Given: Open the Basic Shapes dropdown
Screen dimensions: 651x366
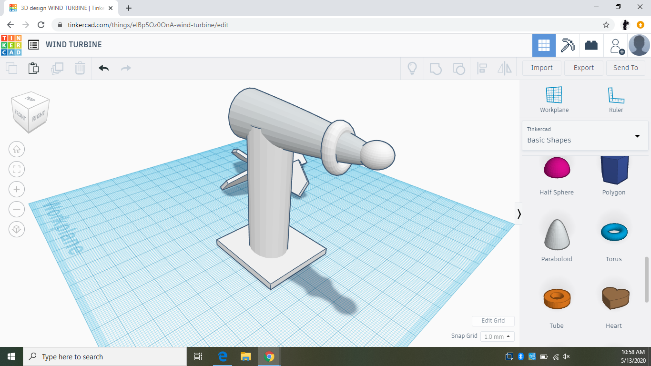Looking at the screenshot, I should pyautogui.click(x=584, y=136).
